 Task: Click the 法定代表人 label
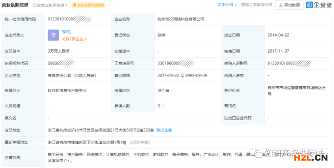pyautogui.click(x=14, y=35)
